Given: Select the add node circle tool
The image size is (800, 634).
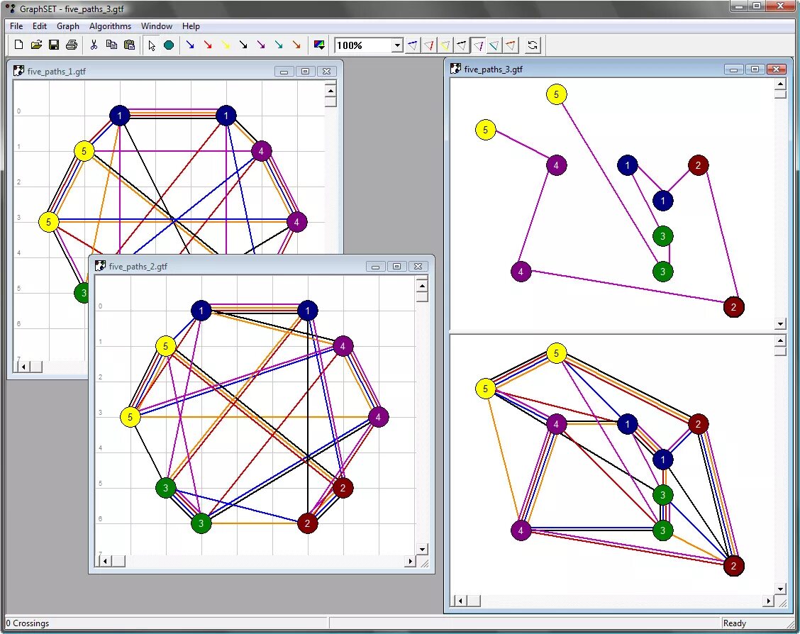Looking at the screenshot, I should (169, 45).
